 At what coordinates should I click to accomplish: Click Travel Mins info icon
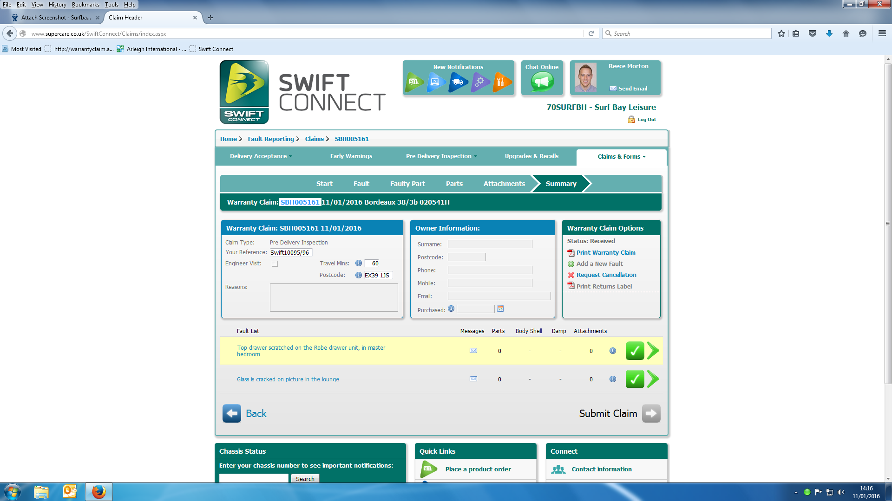coord(359,263)
